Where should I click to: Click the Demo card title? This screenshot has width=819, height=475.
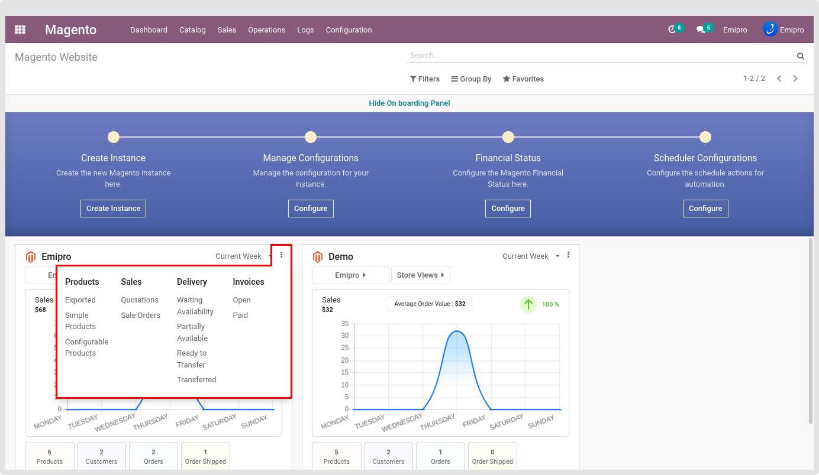pyautogui.click(x=341, y=257)
